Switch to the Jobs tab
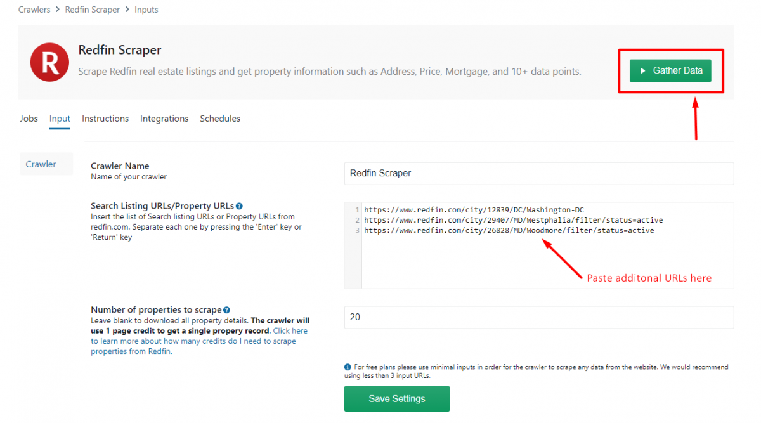 (x=29, y=119)
